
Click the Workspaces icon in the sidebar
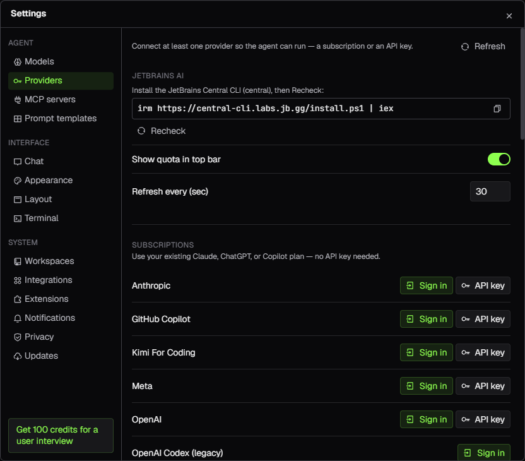pos(18,261)
